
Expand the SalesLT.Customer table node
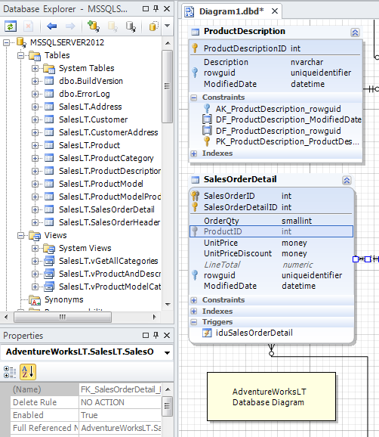pyautogui.click(x=35, y=119)
